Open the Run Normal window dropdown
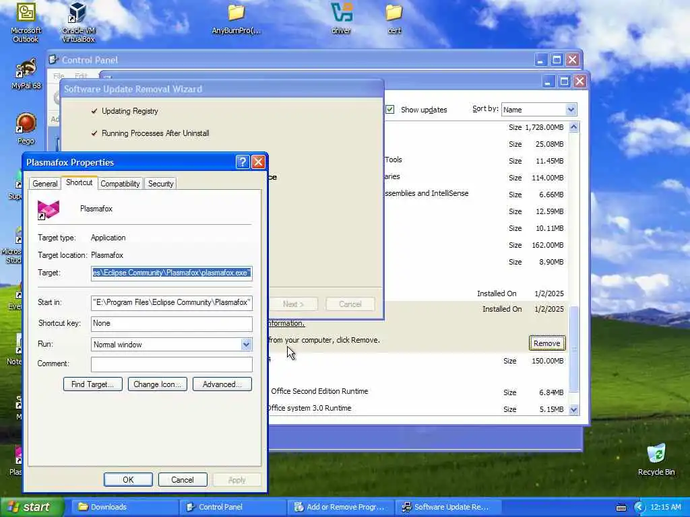Viewport: 690px width, 517px height. click(246, 344)
